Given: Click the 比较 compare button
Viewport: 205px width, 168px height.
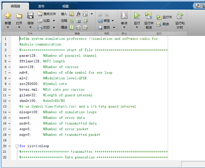Looking at the screenshot, I should (x=44, y=21).
